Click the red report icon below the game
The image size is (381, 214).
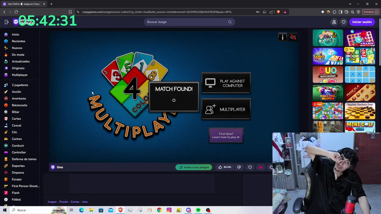[261, 167]
